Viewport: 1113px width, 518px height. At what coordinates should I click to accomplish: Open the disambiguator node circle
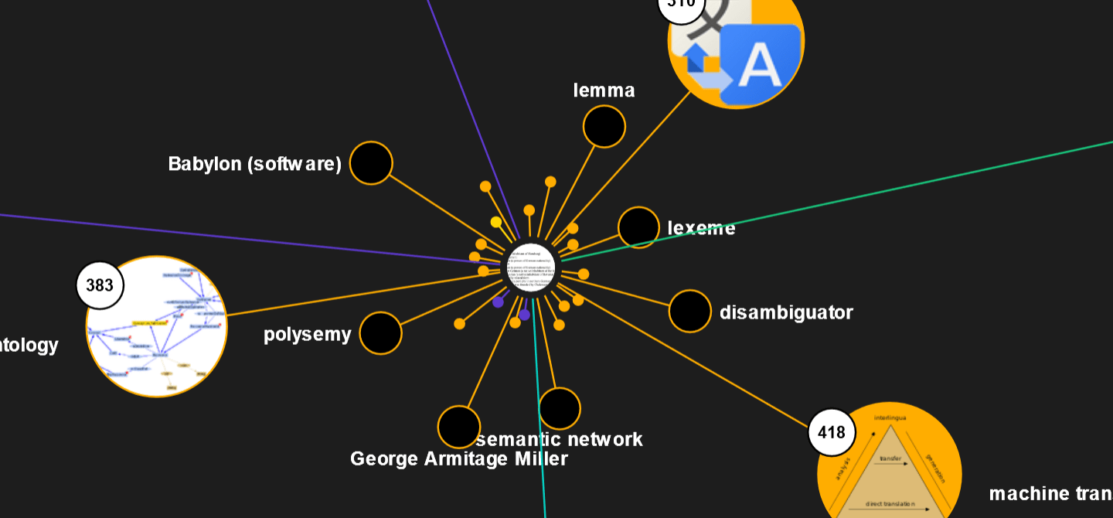coord(690,311)
